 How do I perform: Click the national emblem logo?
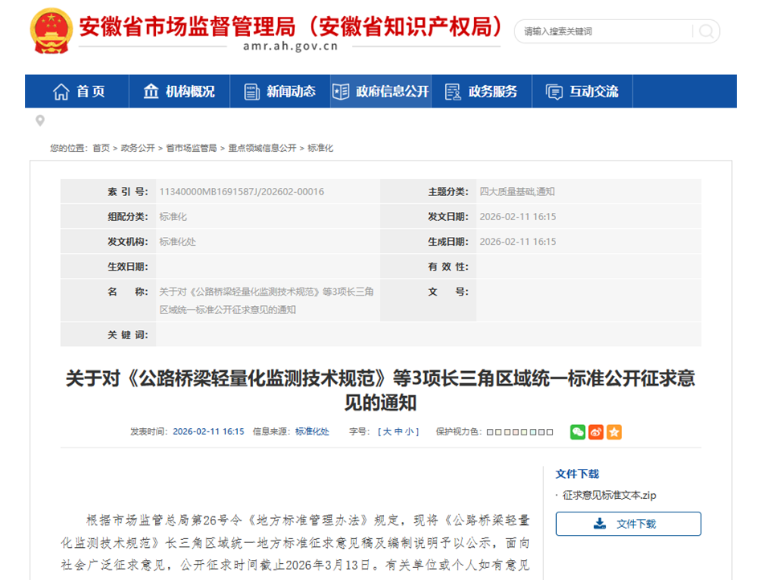[50, 31]
